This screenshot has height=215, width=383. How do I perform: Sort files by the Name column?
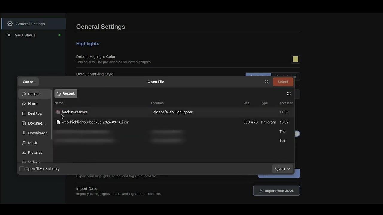pos(59,103)
